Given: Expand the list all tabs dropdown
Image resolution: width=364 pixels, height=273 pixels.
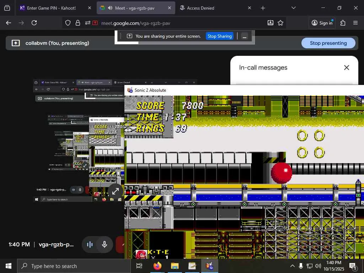Looking at the screenshot, I should 293,8.
